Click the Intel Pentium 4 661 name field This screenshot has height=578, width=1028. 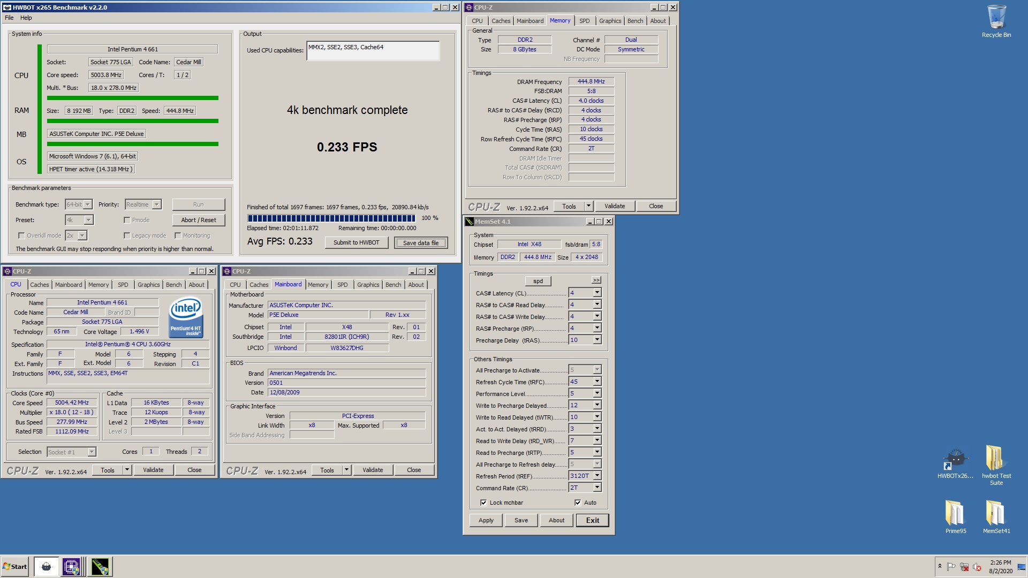click(x=102, y=302)
